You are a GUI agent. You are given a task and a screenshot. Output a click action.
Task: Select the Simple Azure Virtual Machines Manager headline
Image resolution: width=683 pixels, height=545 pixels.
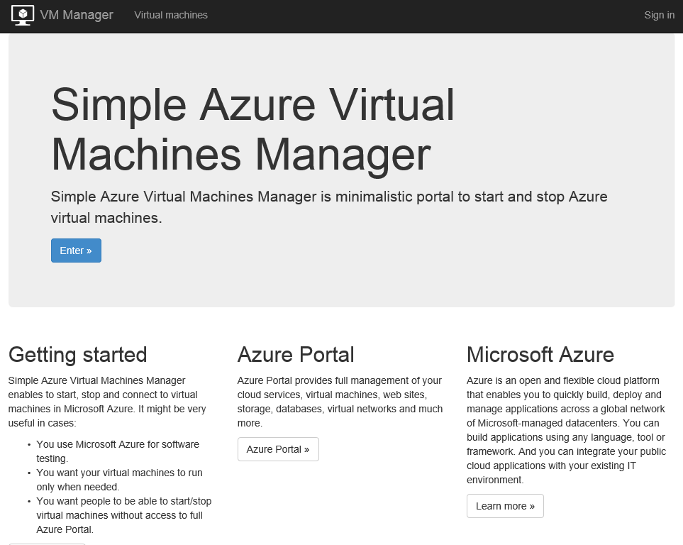252,129
